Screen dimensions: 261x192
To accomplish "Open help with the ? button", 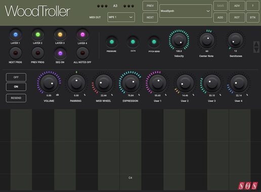I will 252,6.
